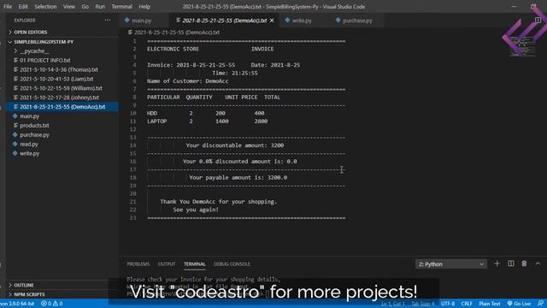Screen dimensions: 547x308
Task: Change Plain Text language mode
Action: pos(490,304)
